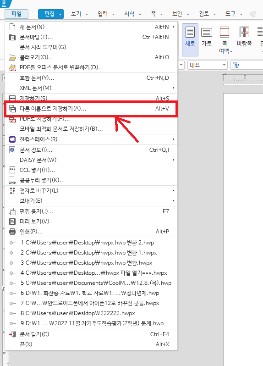Click the open folder icon for 불러오기

pyautogui.click(x=12, y=57)
